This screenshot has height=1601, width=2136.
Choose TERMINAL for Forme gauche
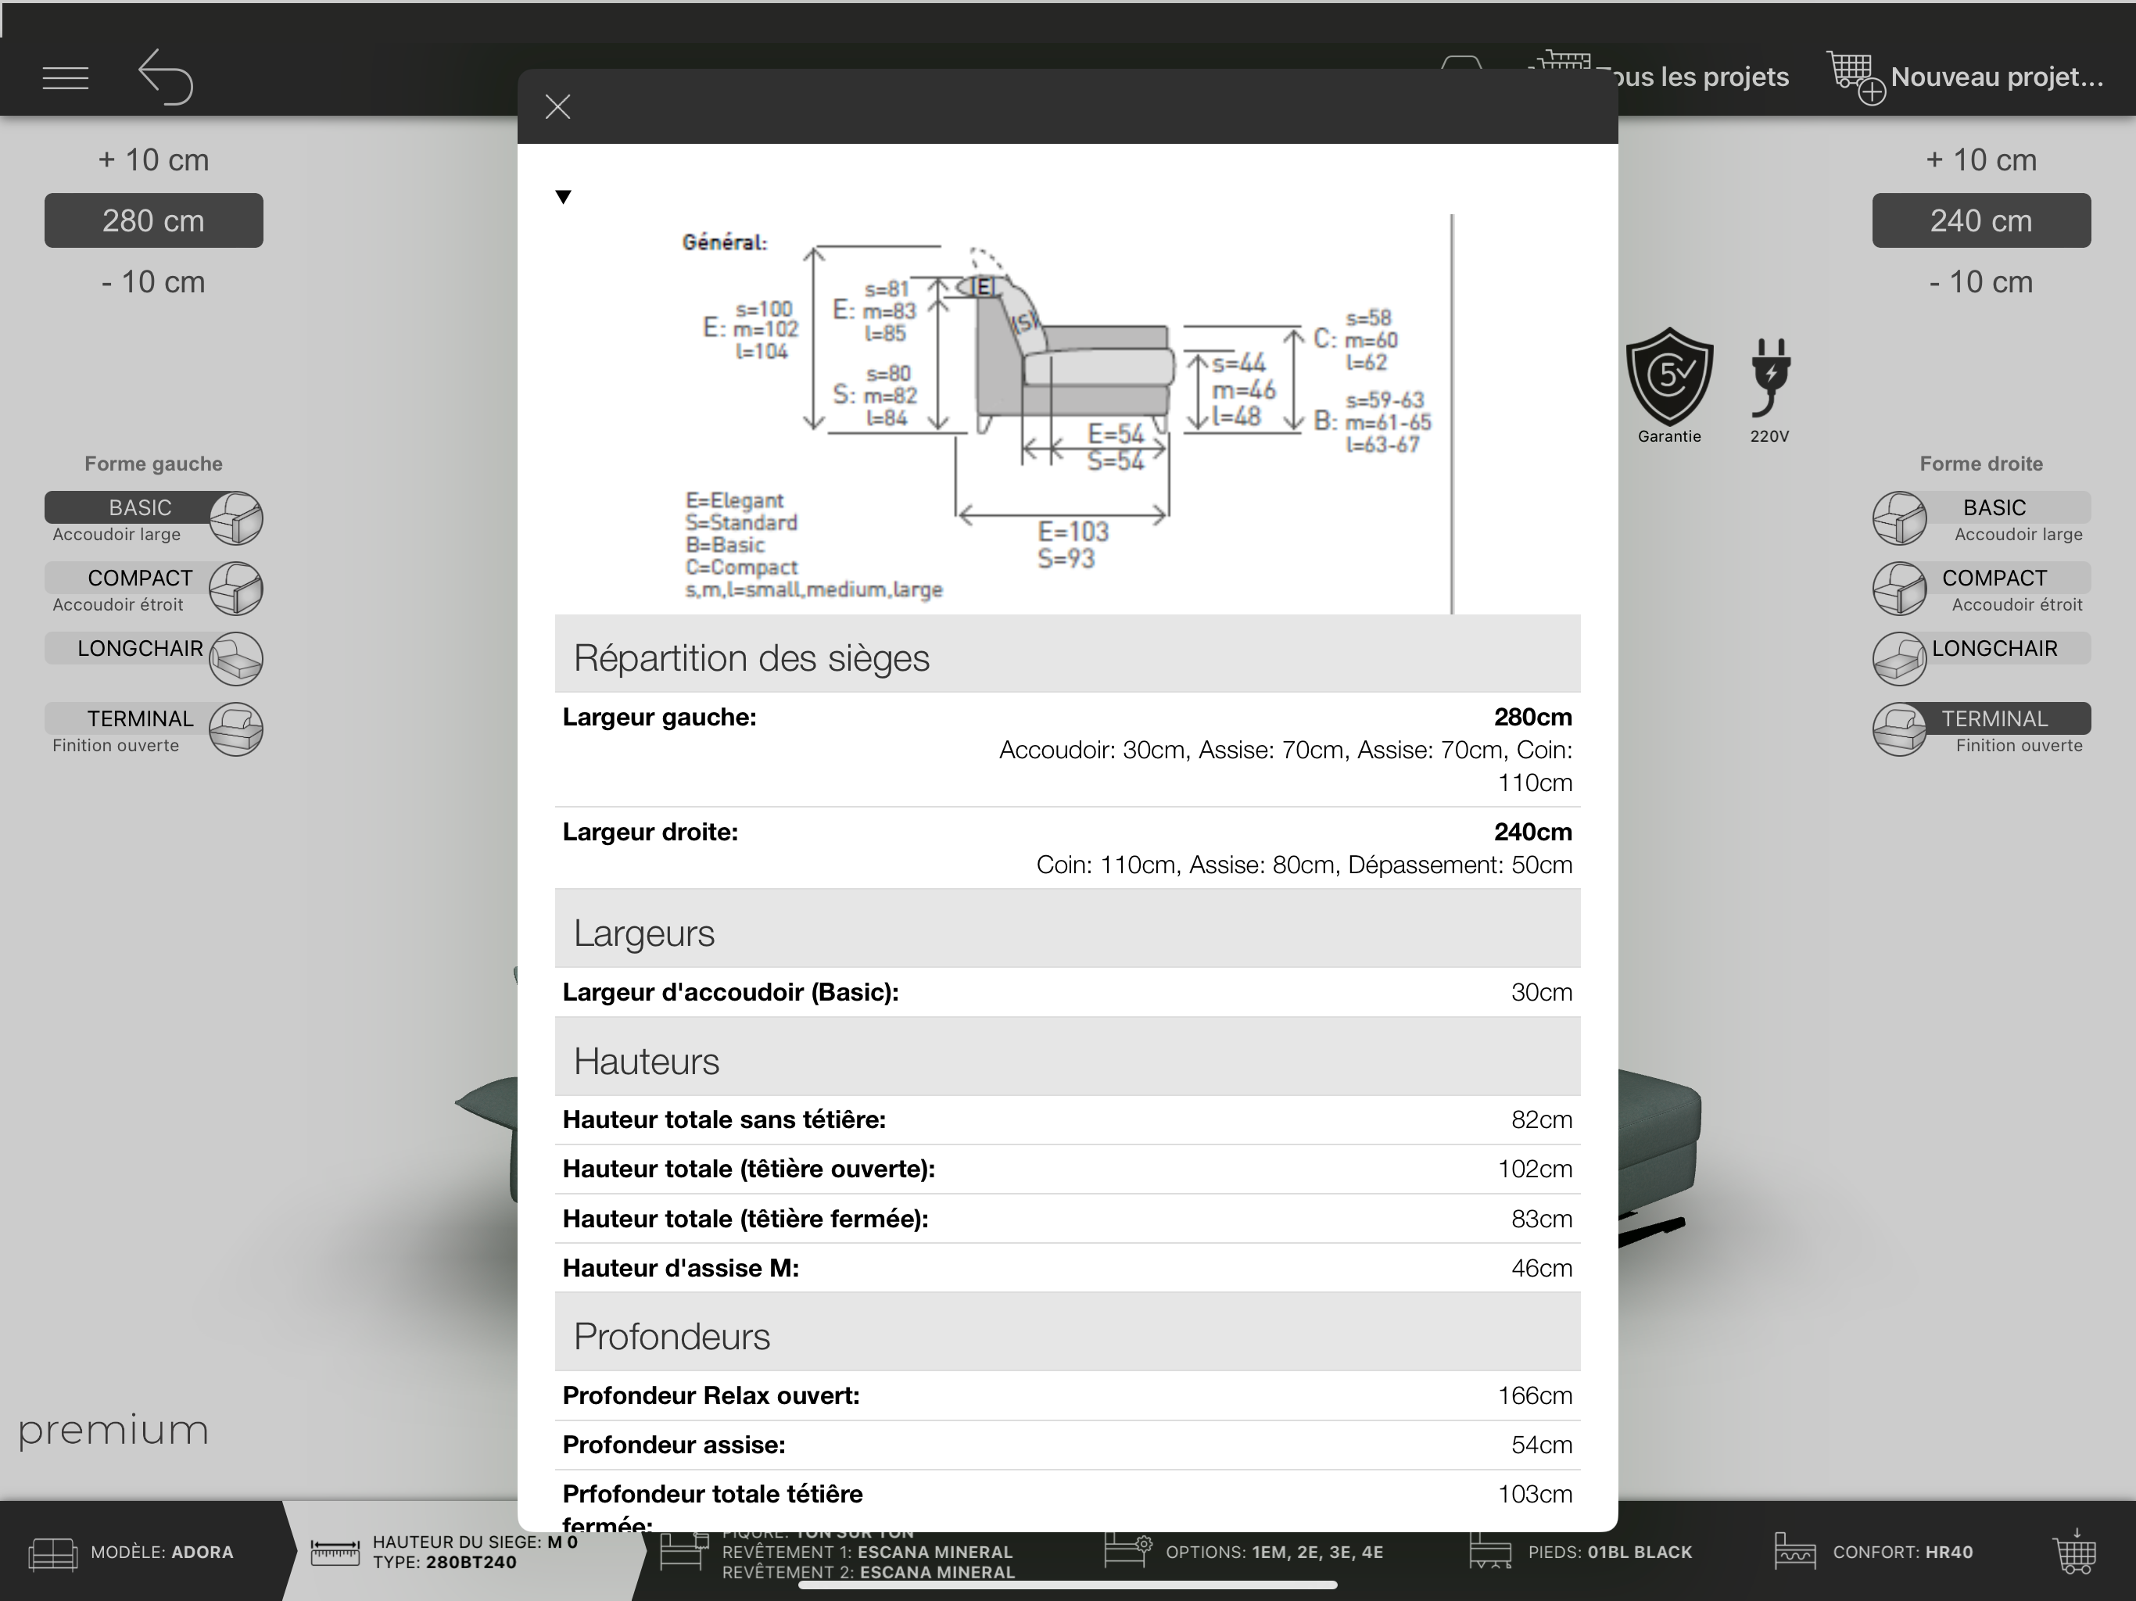[139, 719]
